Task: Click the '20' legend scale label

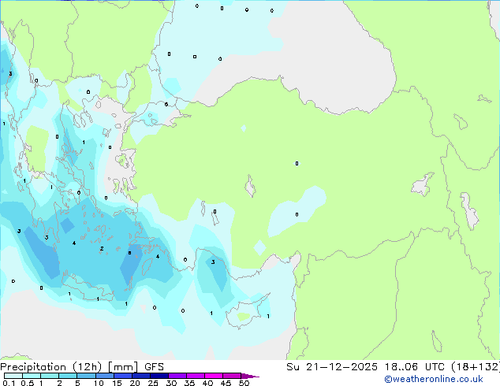Action: (x=135, y=383)
